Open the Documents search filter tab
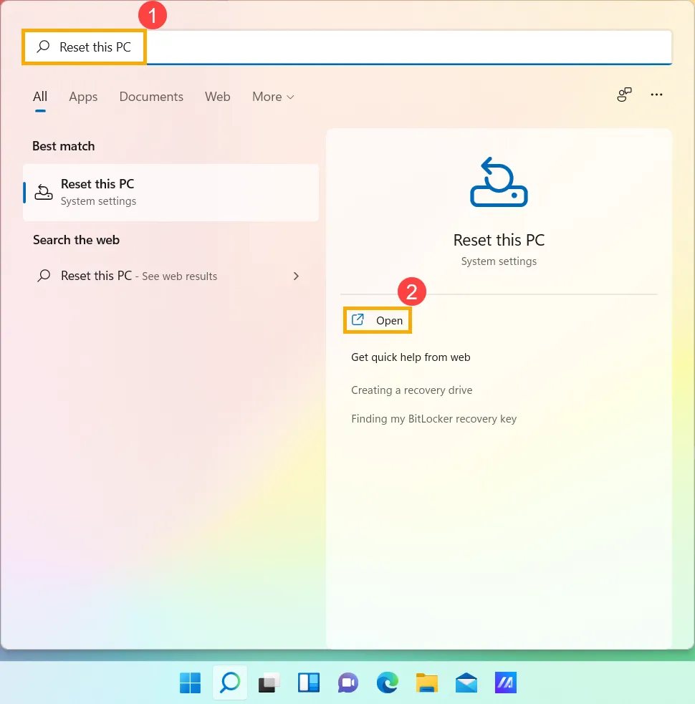The image size is (695, 704). pyautogui.click(x=151, y=96)
